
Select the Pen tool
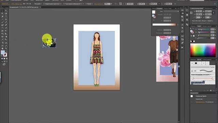click(2, 16)
